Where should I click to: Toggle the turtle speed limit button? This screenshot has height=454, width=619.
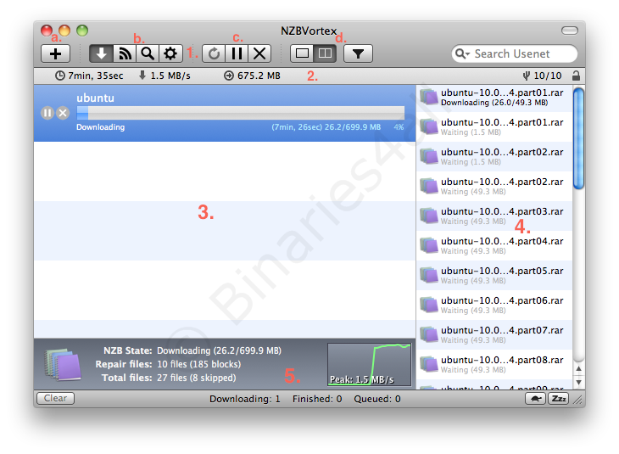(x=535, y=398)
